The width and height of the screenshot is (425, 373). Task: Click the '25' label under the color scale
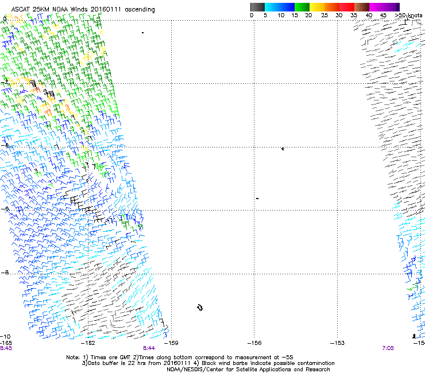click(324, 15)
